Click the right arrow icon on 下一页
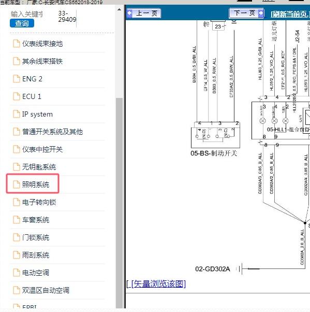 click(x=261, y=13)
